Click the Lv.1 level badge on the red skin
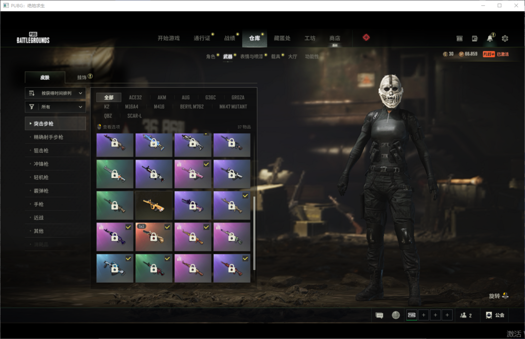This screenshot has height=339, width=525. click(x=141, y=226)
